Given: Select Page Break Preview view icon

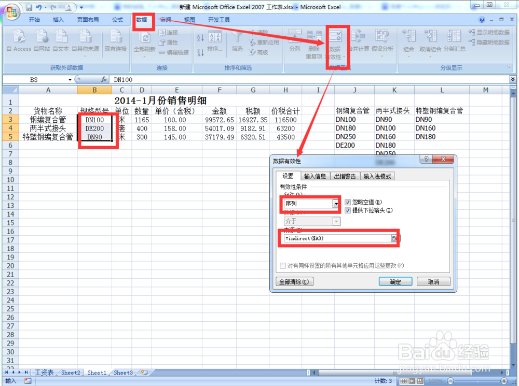Looking at the screenshot, I should click(420, 381).
